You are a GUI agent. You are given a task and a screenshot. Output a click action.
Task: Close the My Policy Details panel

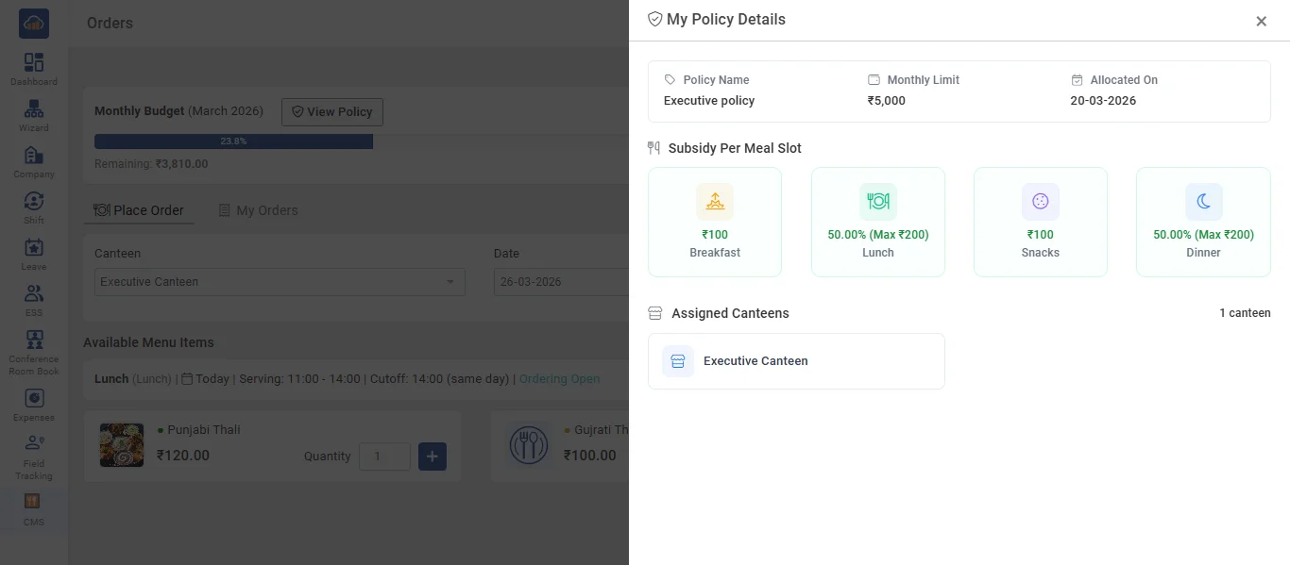(1261, 21)
